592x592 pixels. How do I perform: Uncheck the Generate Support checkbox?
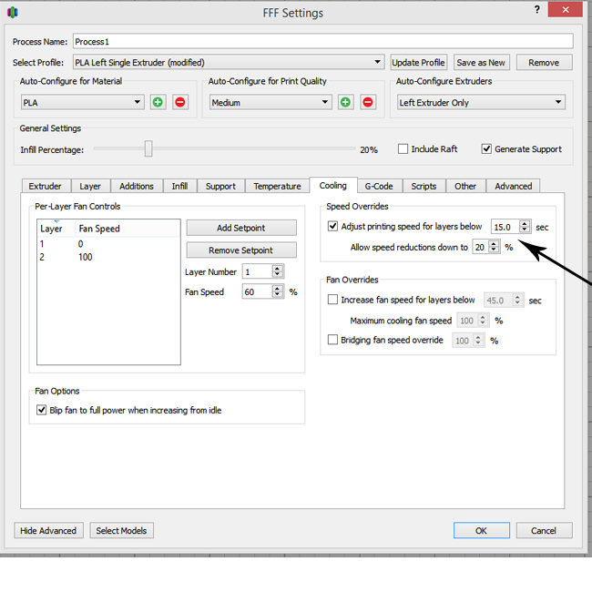[486, 149]
